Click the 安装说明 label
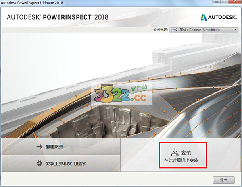 (161, 30)
